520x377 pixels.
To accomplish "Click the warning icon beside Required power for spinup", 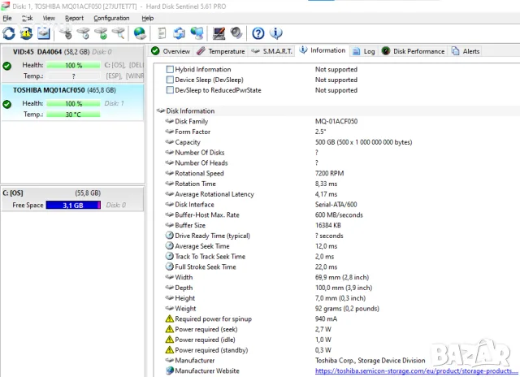I will click(170, 318).
